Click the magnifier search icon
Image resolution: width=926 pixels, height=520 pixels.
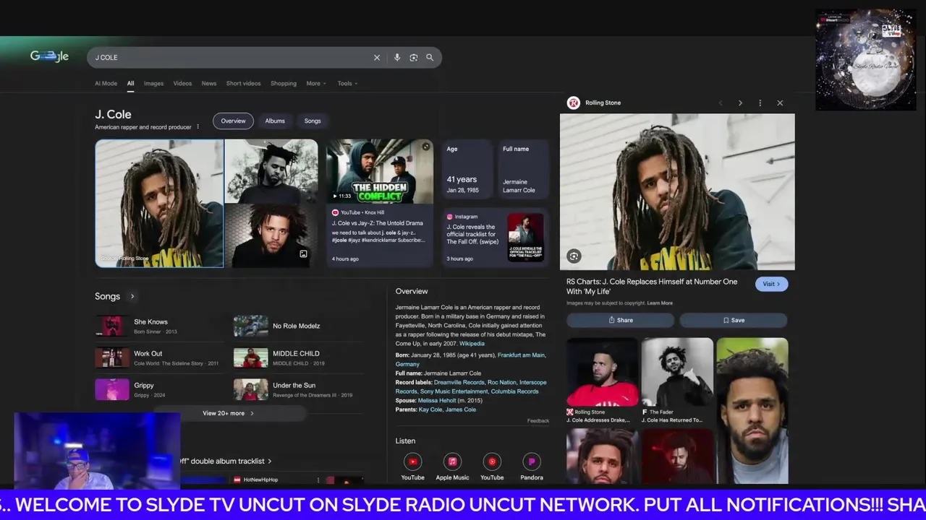click(430, 58)
